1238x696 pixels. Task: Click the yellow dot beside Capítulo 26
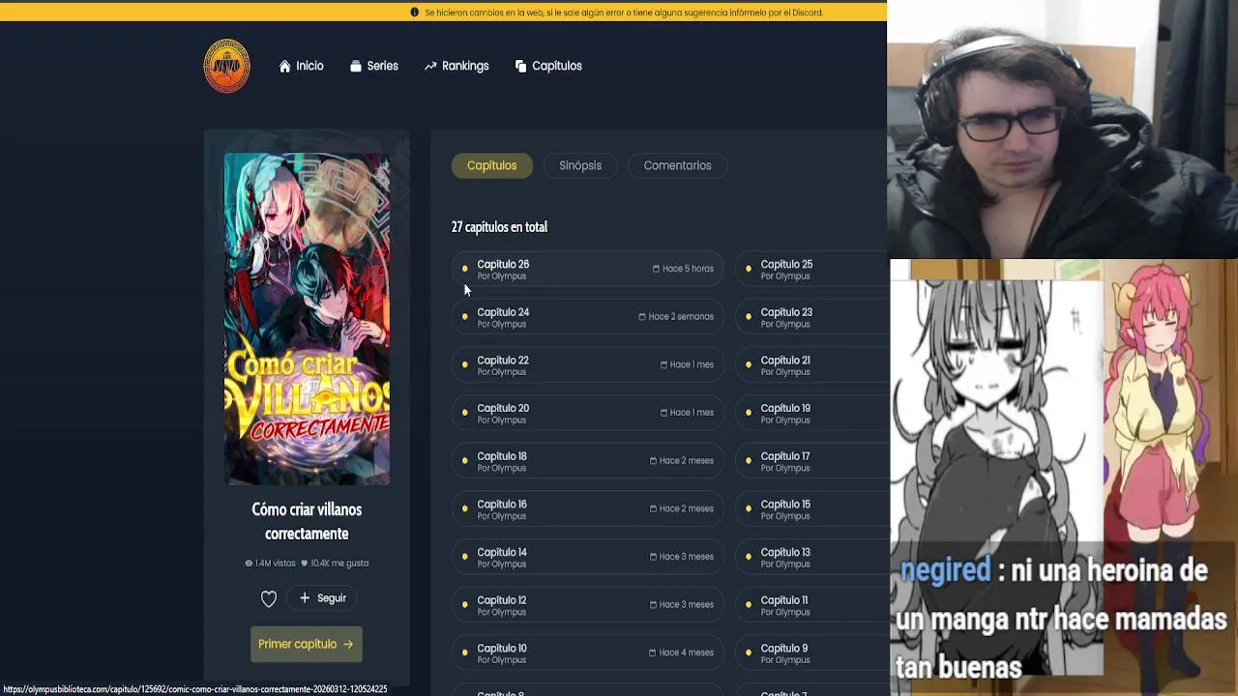pyautogui.click(x=465, y=269)
